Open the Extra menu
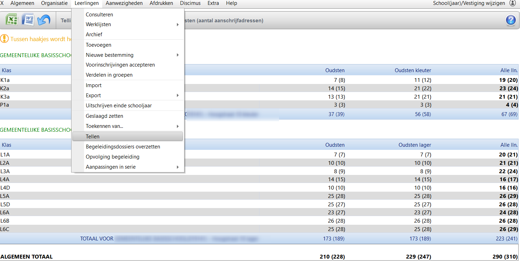520x261 pixels. tap(213, 3)
